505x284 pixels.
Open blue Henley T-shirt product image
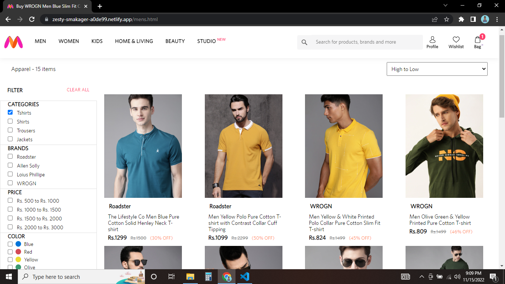coord(143,146)
